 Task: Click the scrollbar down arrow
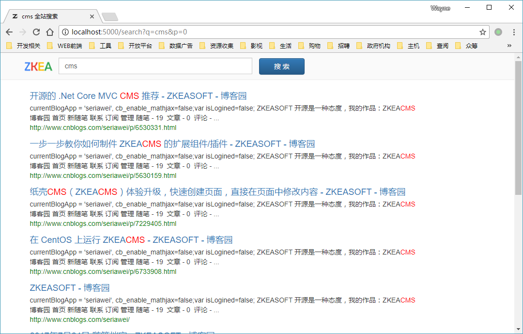click(x=518, y=329)
